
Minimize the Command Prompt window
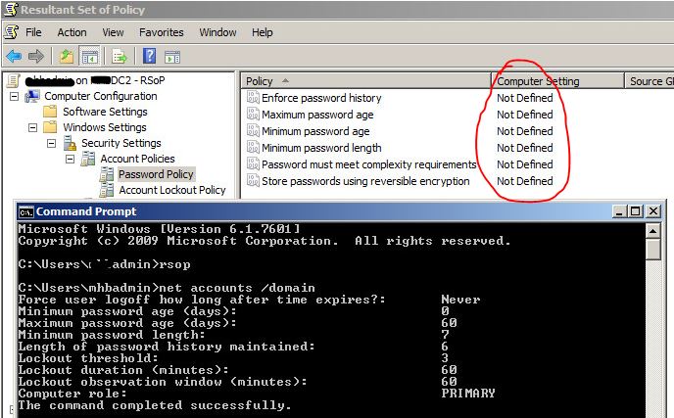[x=618, y=211]
